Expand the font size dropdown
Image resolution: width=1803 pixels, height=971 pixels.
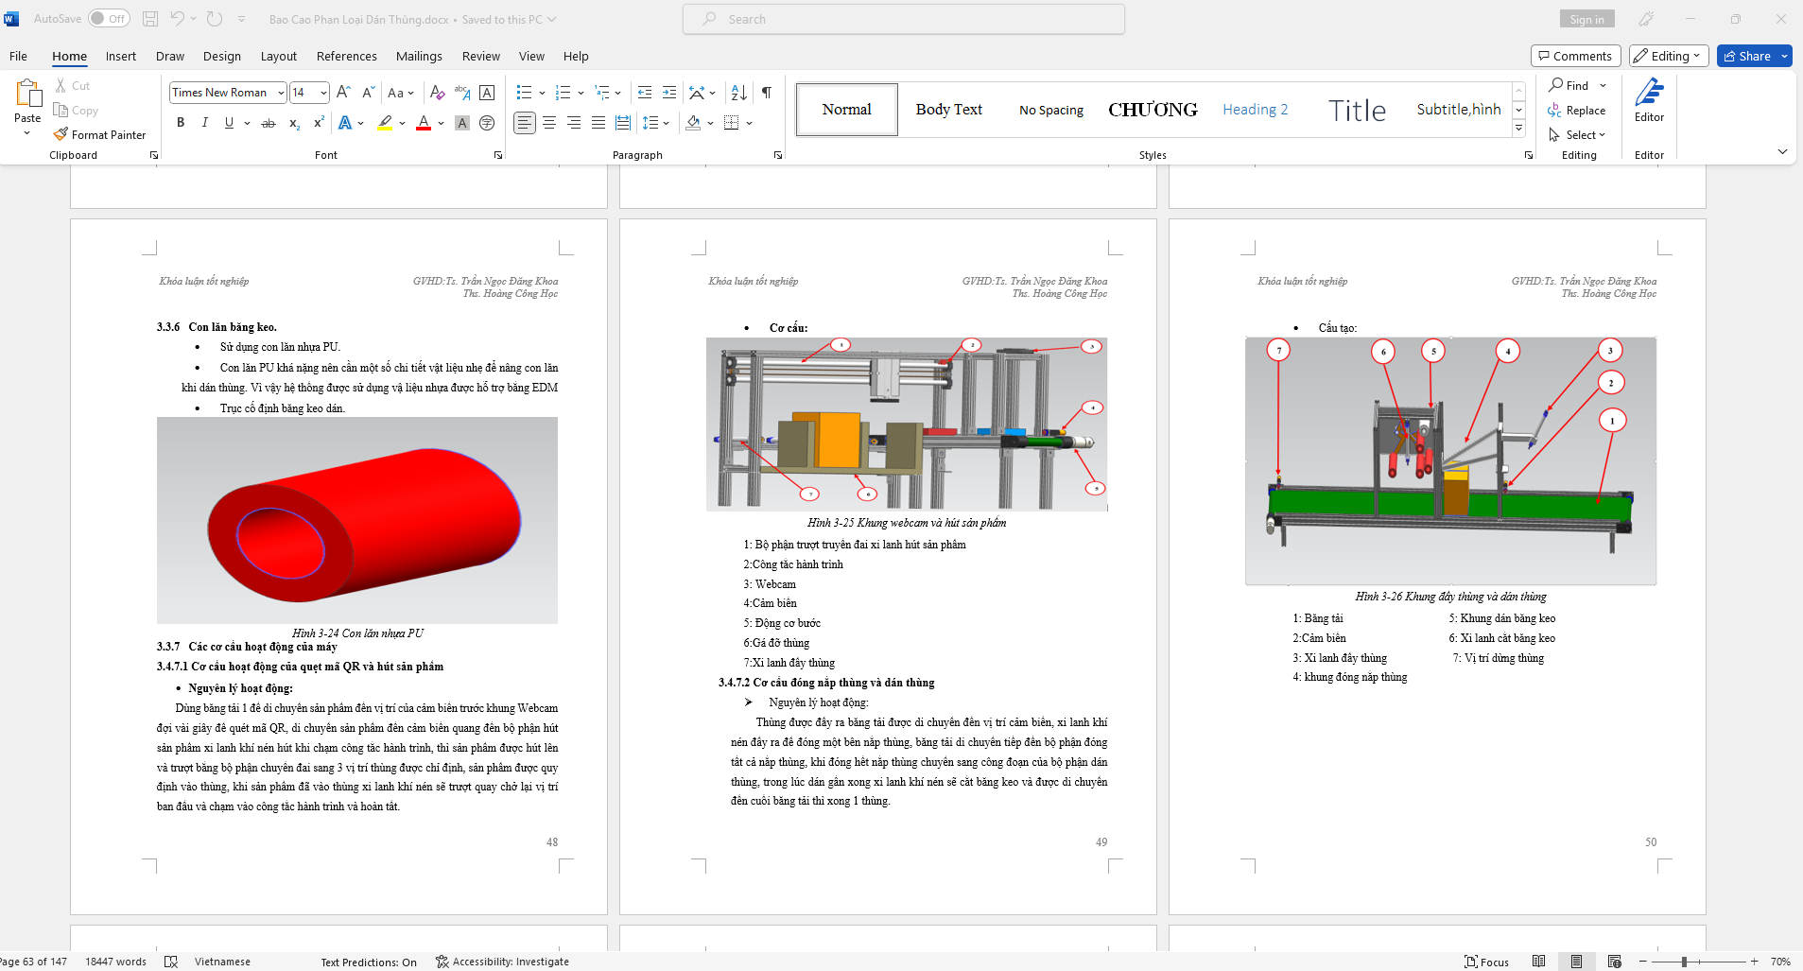(323, 93)
